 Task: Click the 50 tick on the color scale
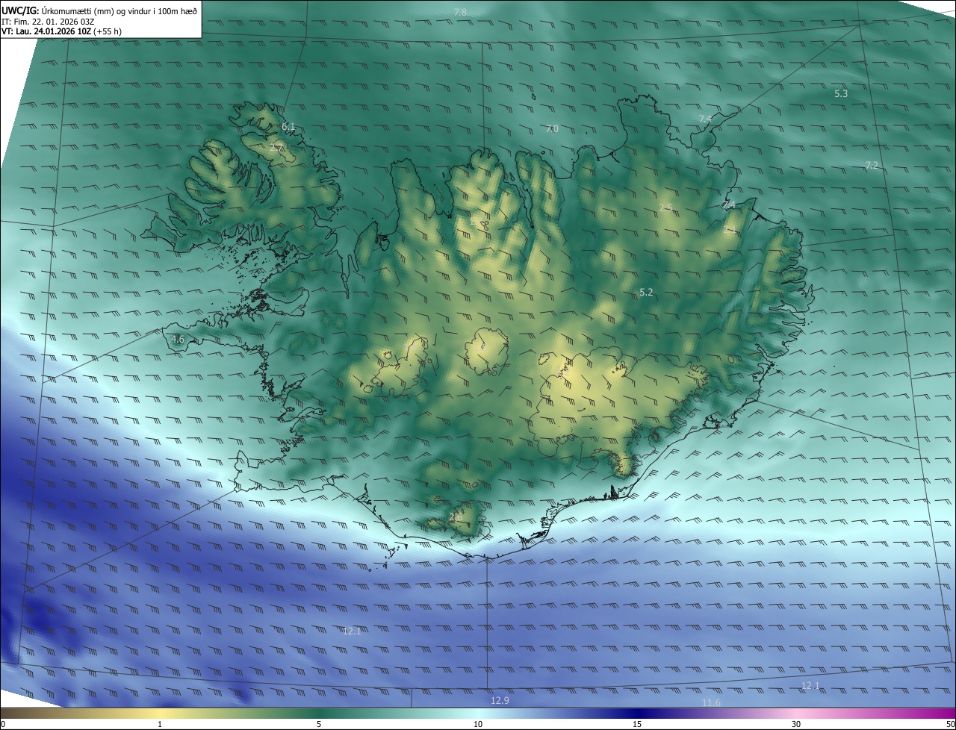click(x=950, y=725)
